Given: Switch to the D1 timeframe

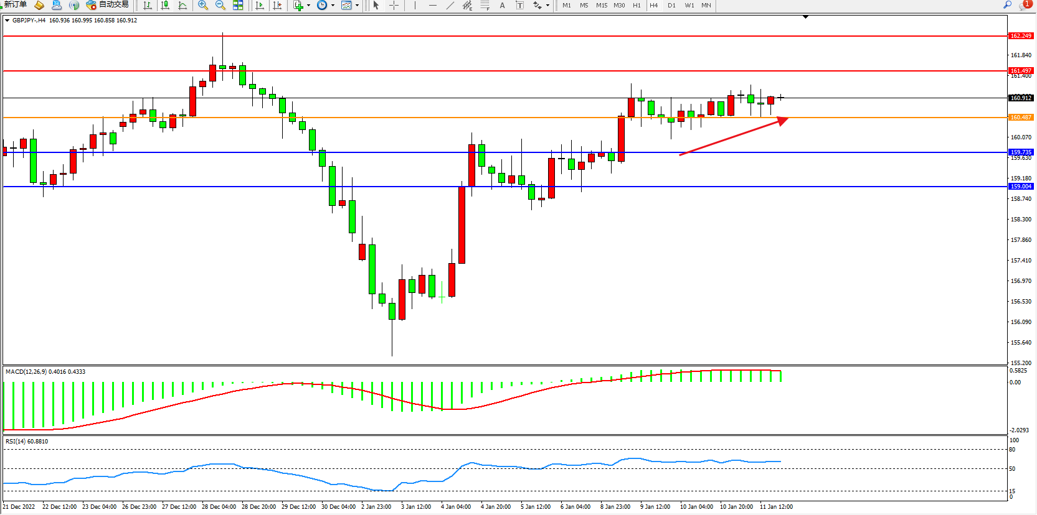Looking at the screenshot, I should click(671, 6).
